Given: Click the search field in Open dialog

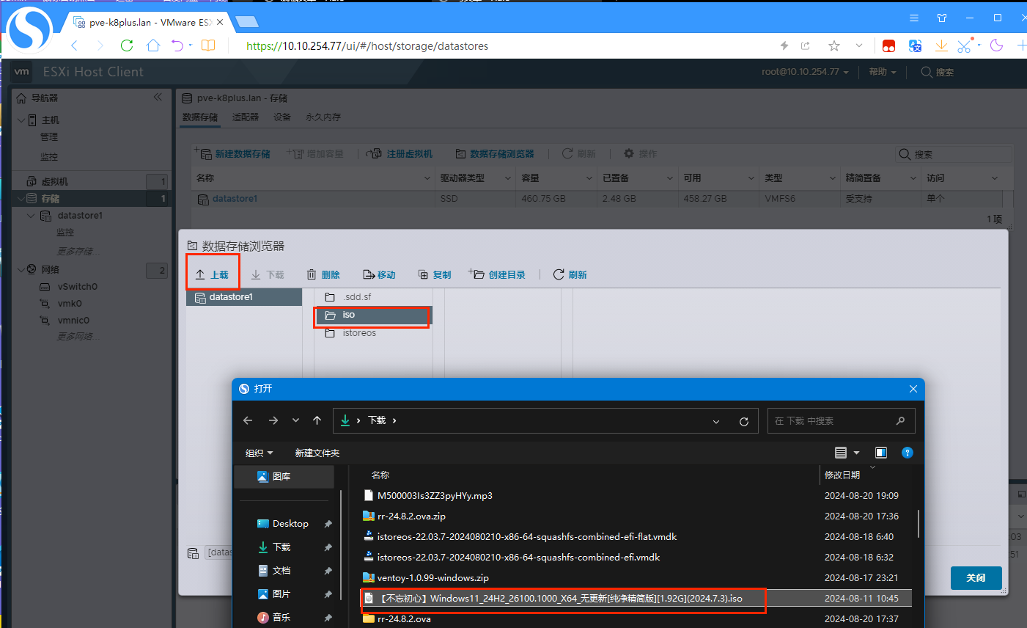Looking at the screenshot, I should click(x=841, y=421).
